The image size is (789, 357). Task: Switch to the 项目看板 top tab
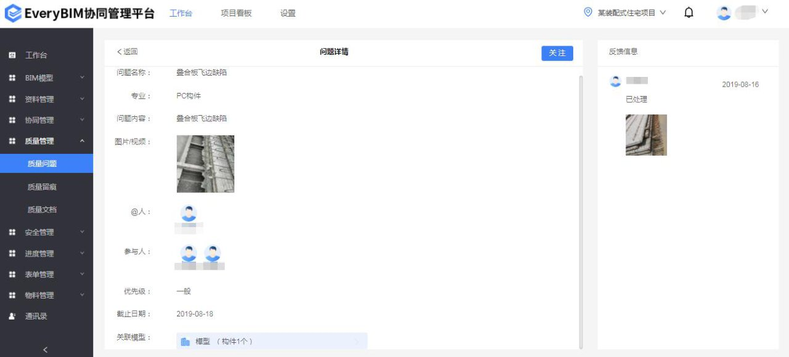236,13
